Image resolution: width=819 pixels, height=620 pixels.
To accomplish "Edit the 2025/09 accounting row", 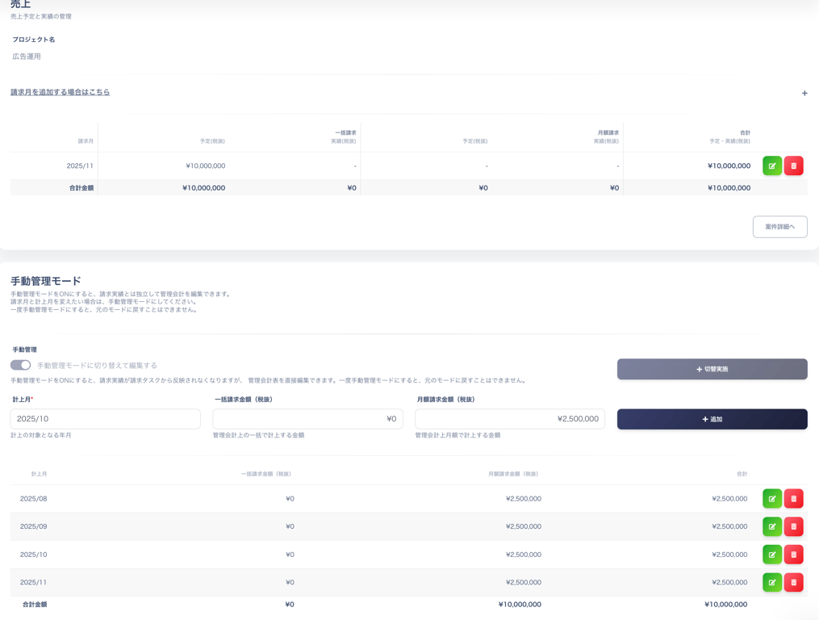I will (772, 526).
